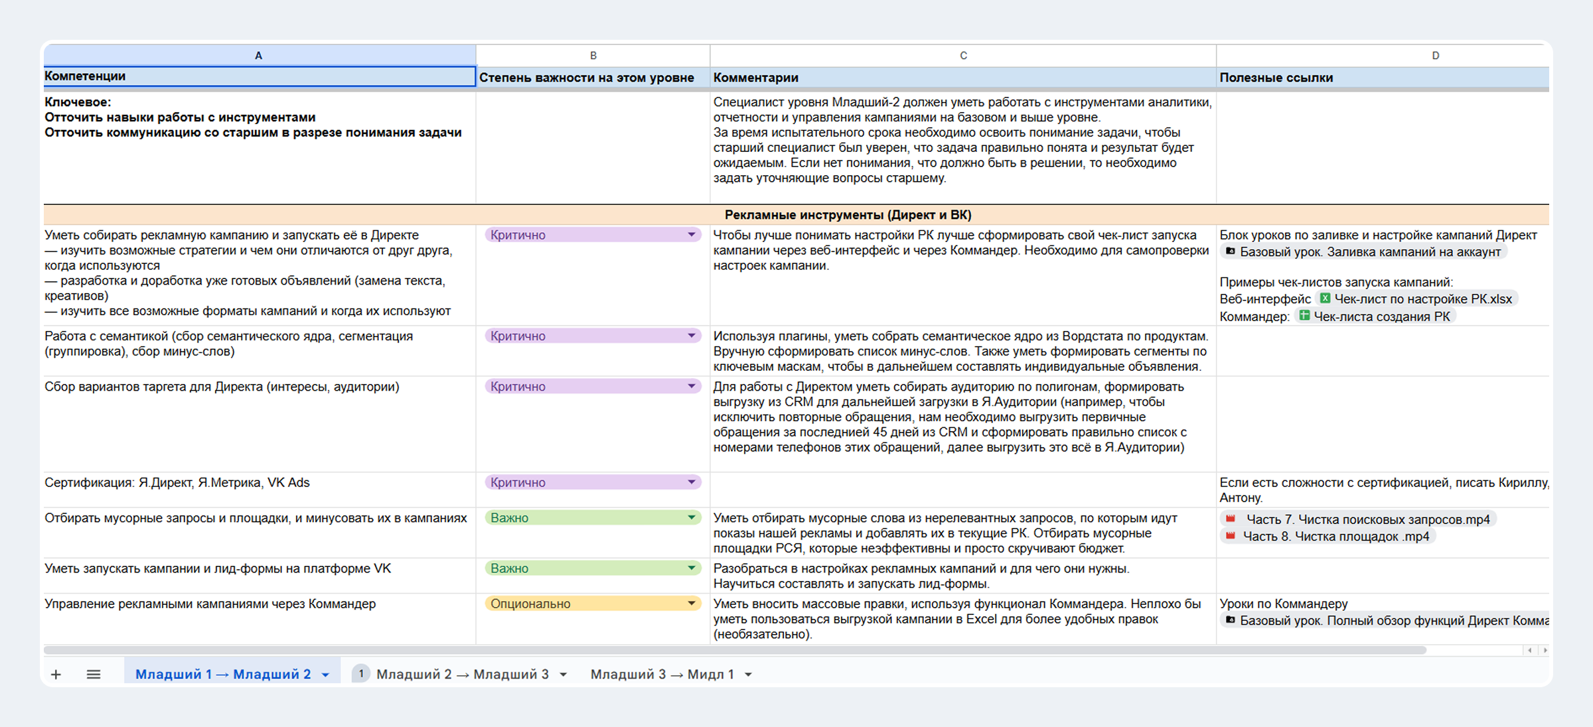Viewport: 1593px width, 727px height.
Task: Open Важно dropdown for VK лид-формы row
Action: pos(691,568)
